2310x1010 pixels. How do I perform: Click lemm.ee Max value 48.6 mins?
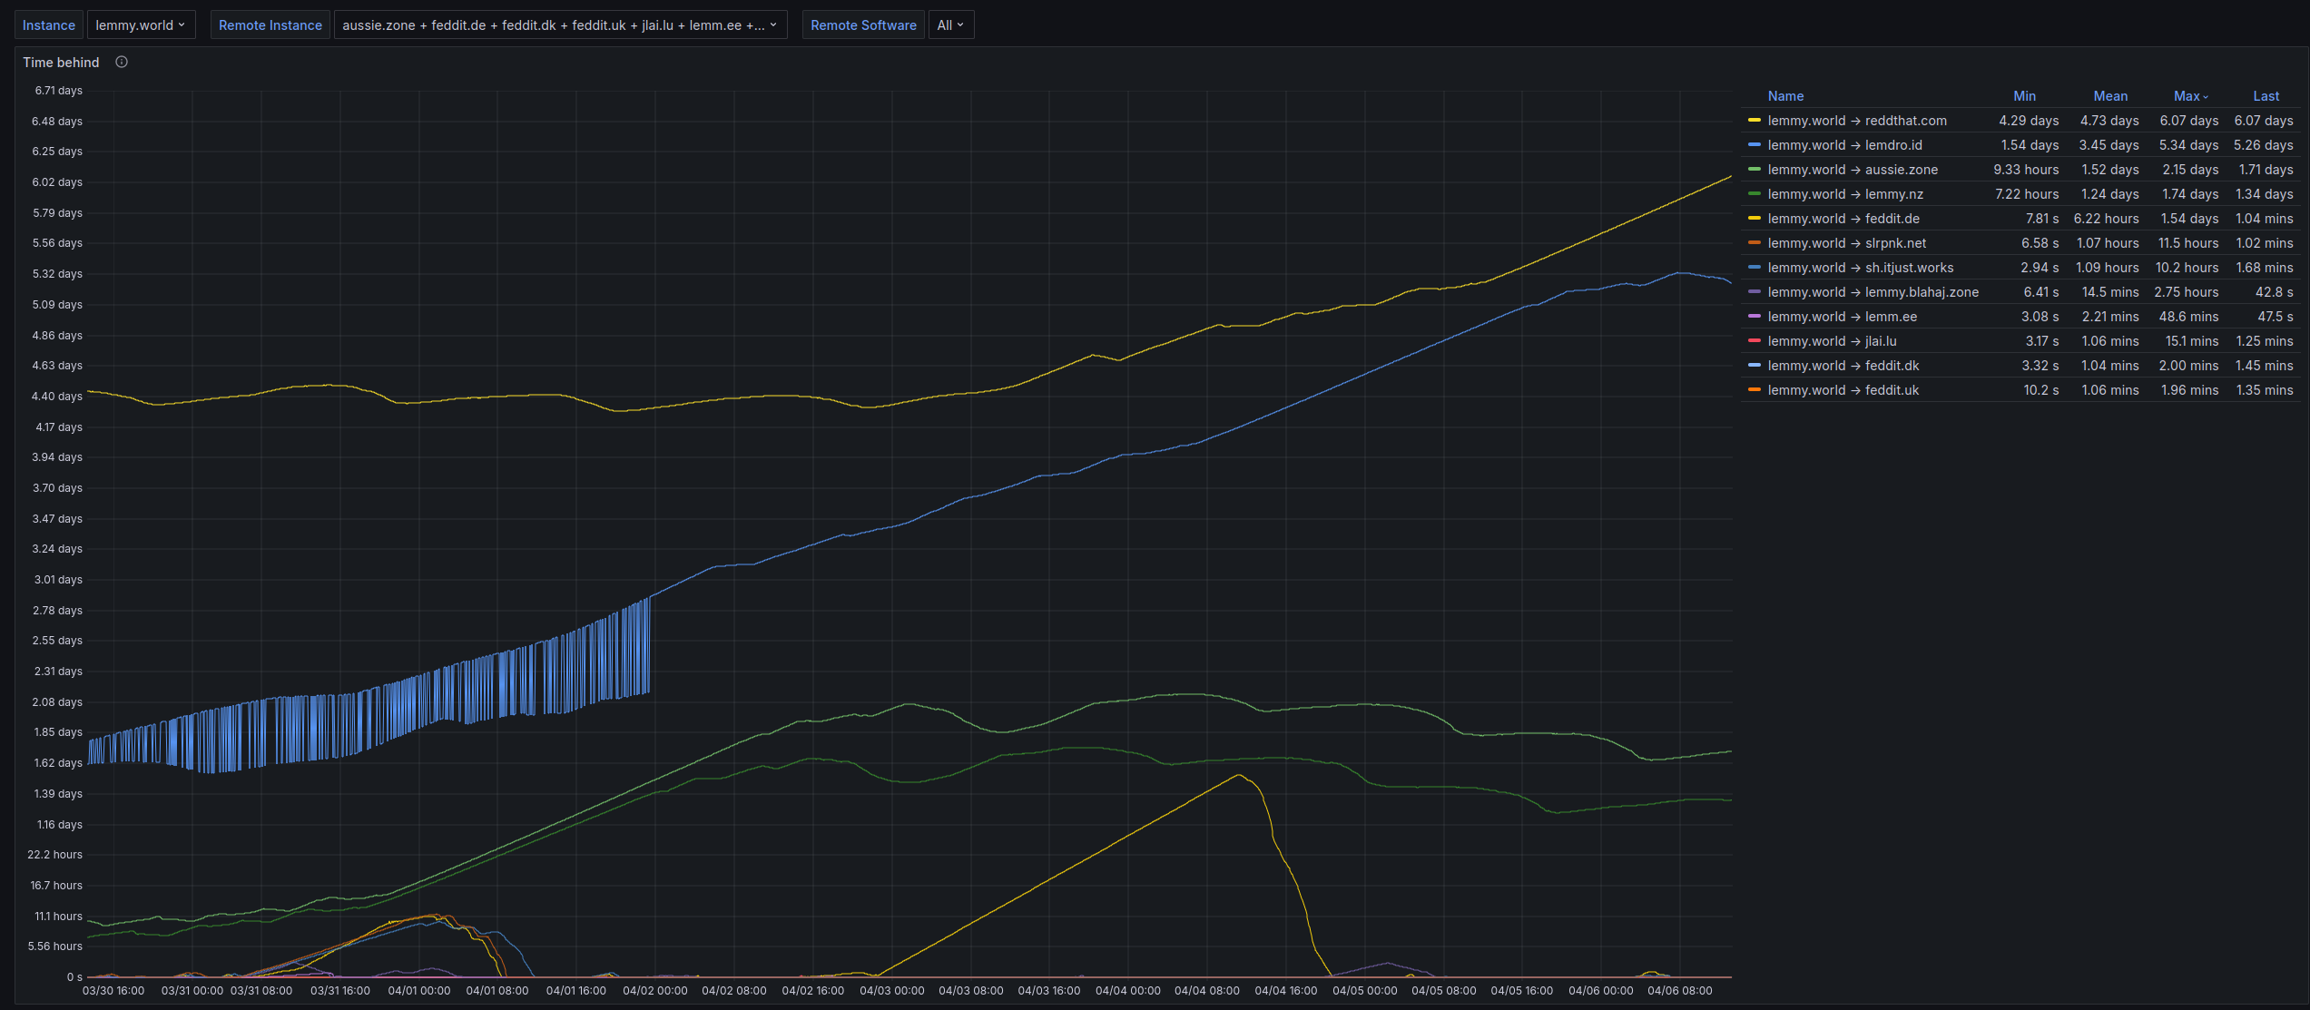tap(2188, 317)
